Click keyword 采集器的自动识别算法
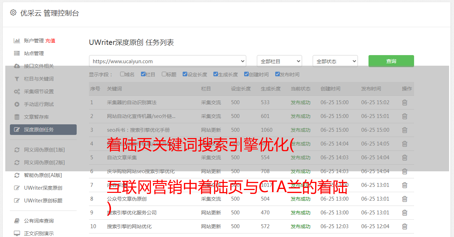454x237 pixels. click(132, 102)
